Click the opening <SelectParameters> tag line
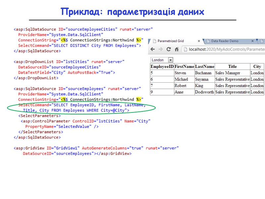The width and height of the screenshot is (265, 199). tap(39, 116)
